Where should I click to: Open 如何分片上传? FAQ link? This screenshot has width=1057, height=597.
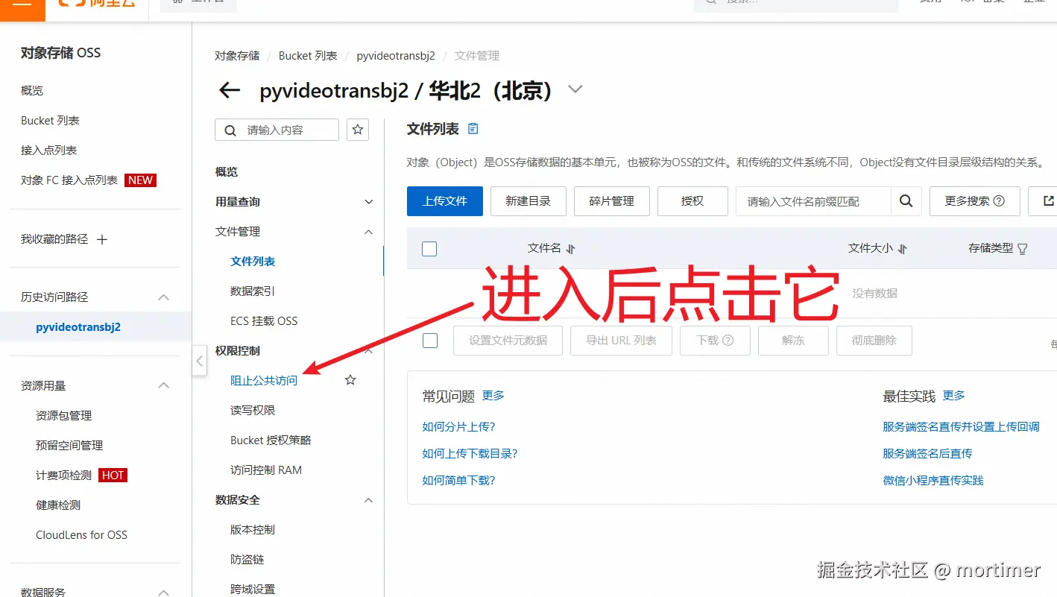click(x=458, y=426)
